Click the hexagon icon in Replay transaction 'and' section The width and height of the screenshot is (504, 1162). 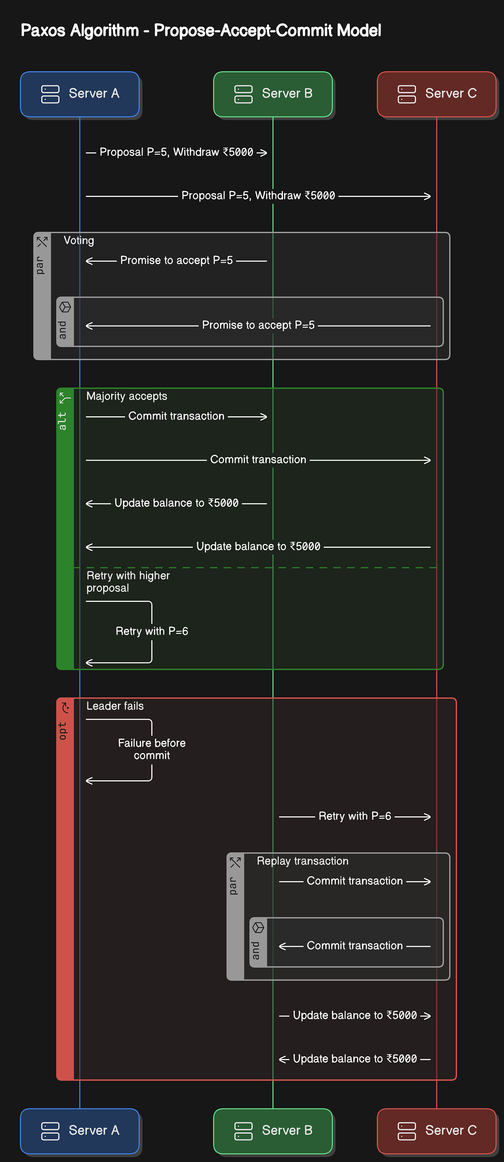click(x=258, y=927)
